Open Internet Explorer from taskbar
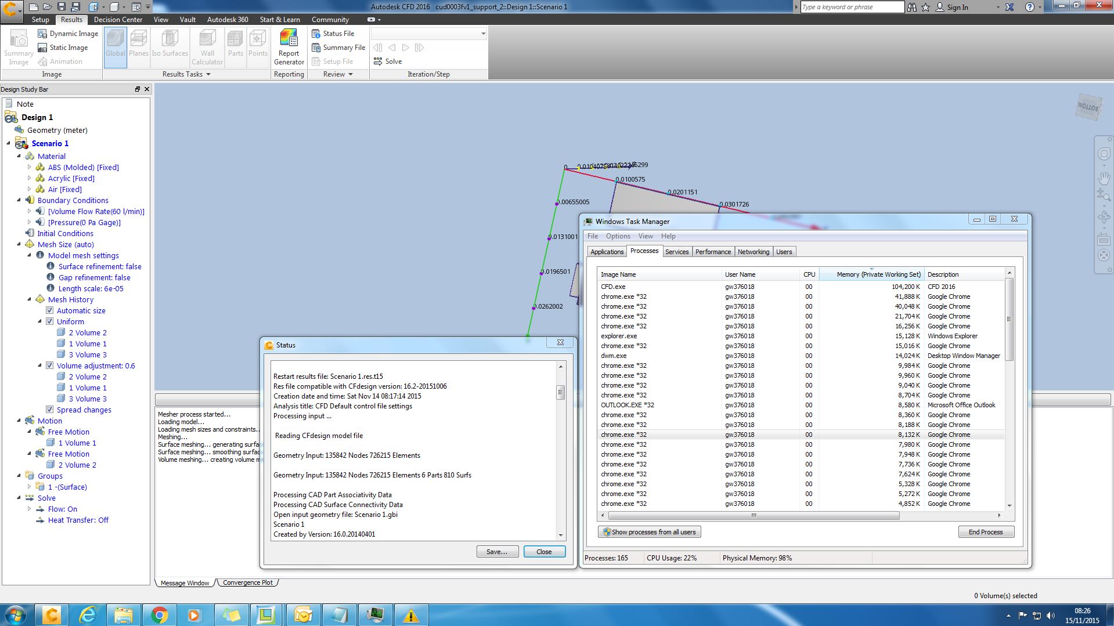 pos(88,615)
